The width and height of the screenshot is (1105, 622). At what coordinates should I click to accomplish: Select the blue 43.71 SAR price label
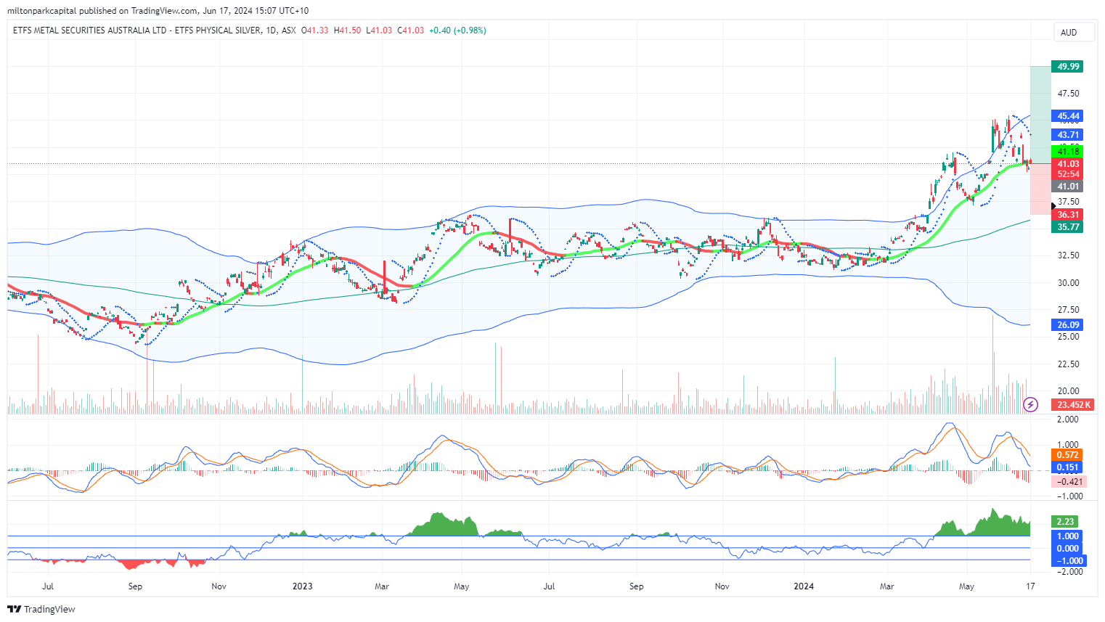pos(1067,135)
